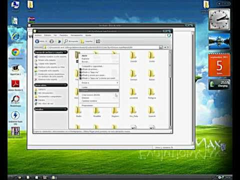Open the Archivo menu

(38, 35)
